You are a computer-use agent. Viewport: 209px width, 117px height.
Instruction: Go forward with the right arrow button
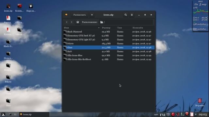click(x=72, y=22)
